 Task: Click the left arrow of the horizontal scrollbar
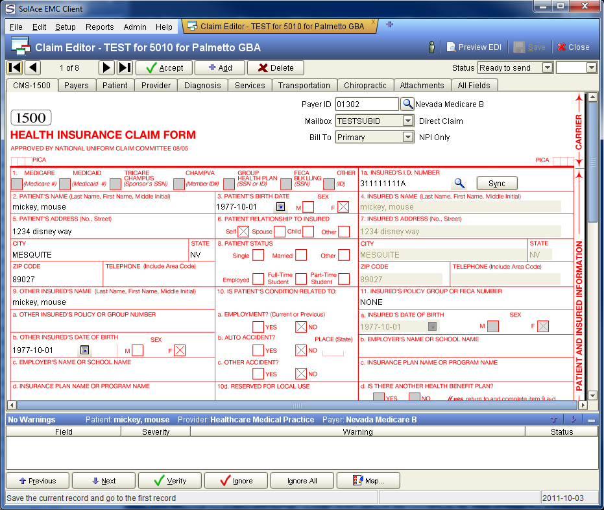click(12, 406)
